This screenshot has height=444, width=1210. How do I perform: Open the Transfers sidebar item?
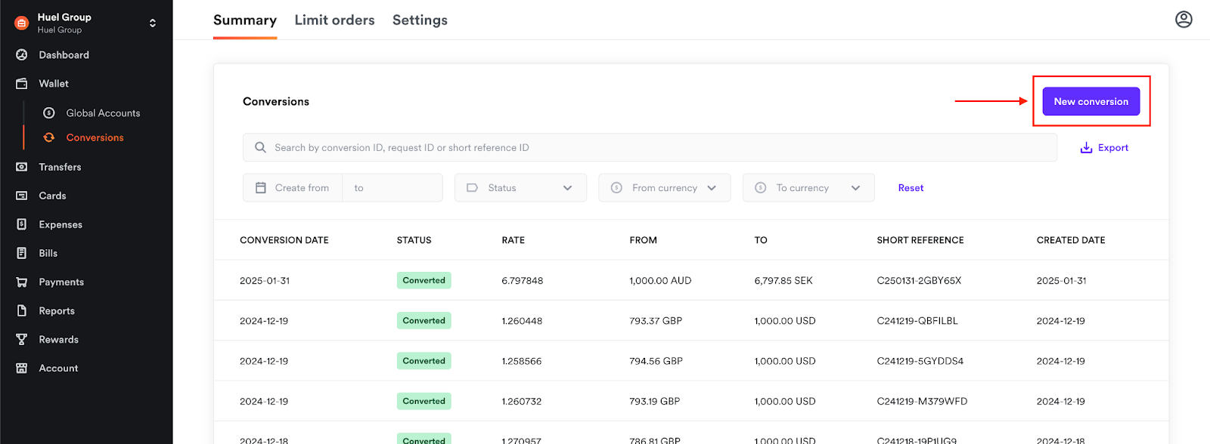(x=60, y=167)
